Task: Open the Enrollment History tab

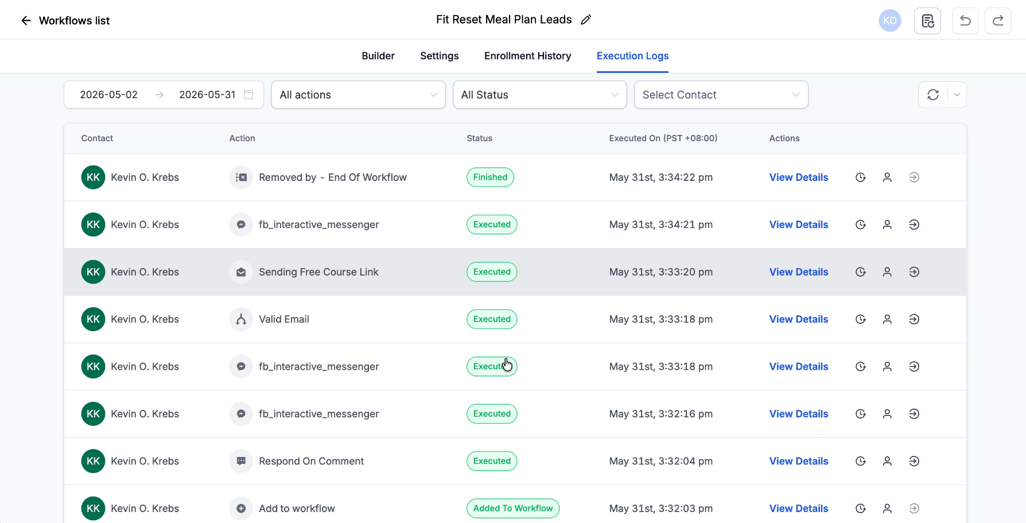Action: click(528, 56)
